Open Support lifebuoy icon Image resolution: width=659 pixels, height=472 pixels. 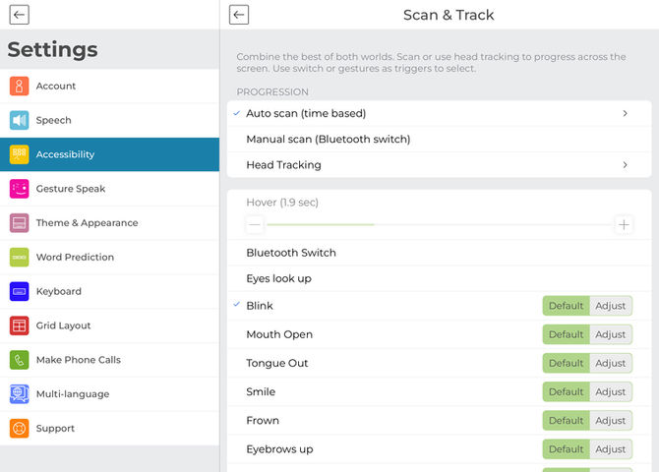[19, 429]
